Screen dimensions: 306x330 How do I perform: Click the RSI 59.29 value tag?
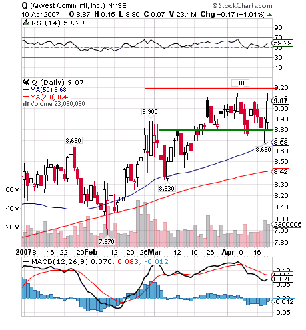282,43
